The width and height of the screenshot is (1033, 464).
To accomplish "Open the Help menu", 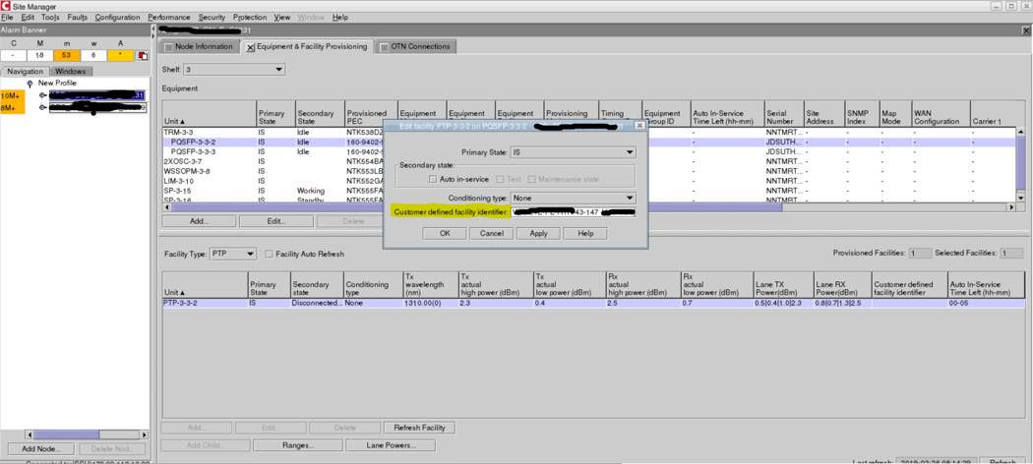I will tap(340, 17).
